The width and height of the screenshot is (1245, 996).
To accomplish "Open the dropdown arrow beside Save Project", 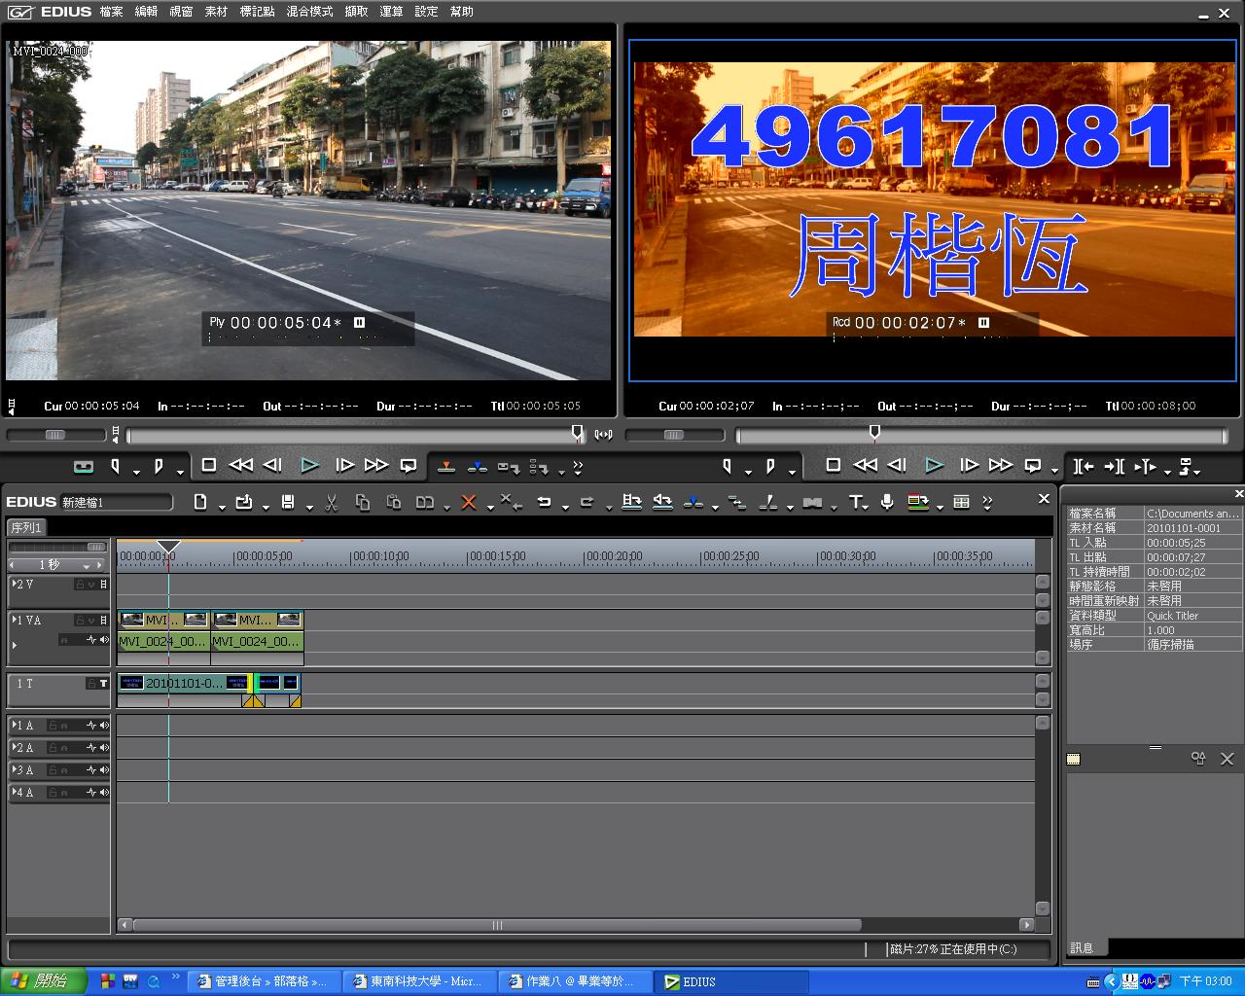I will click(x=309, y=507).
